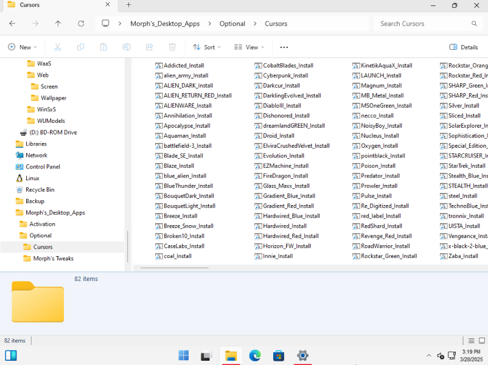Screen dimensions: 488x365
Task: Open the View dropdown
Action: tap(249, 47)
